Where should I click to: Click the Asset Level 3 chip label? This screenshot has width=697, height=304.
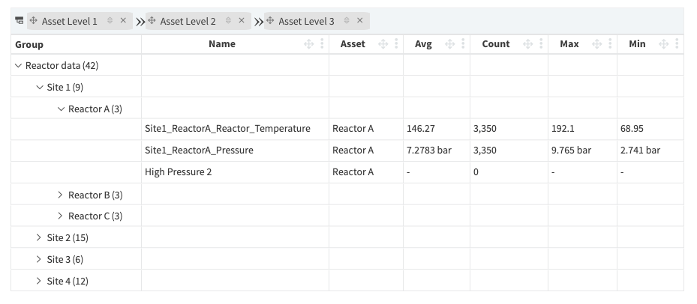coord(306,21)
